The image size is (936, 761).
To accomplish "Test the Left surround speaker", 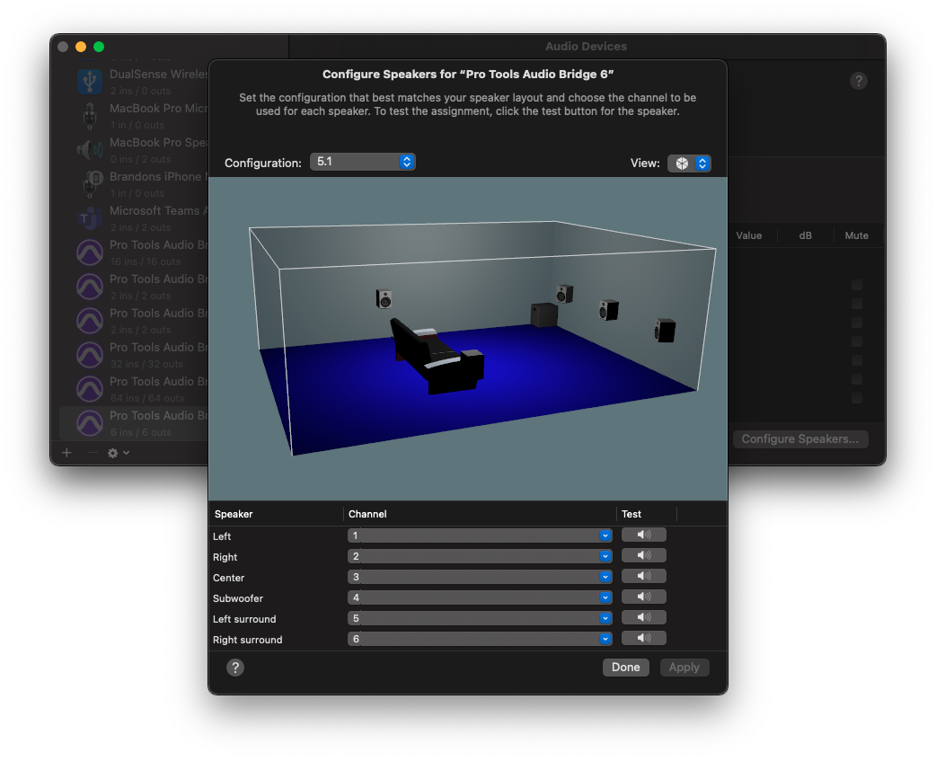I will pos(643,617).
